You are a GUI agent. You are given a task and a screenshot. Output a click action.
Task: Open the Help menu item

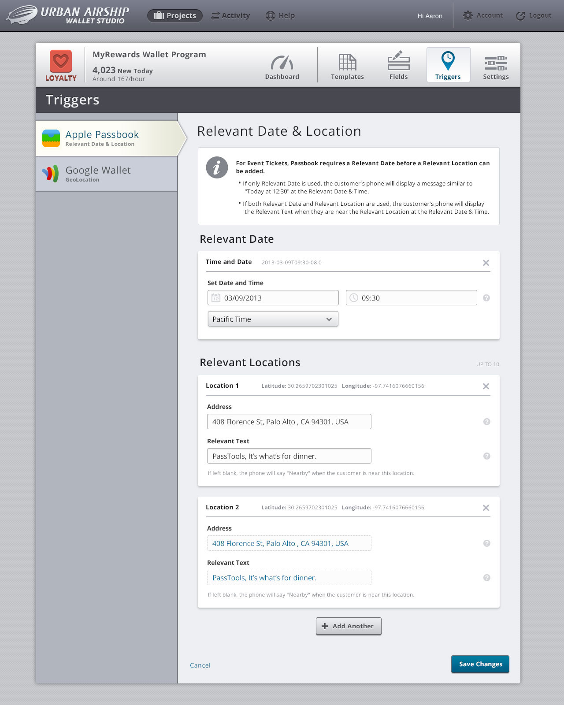click(280, 15)
